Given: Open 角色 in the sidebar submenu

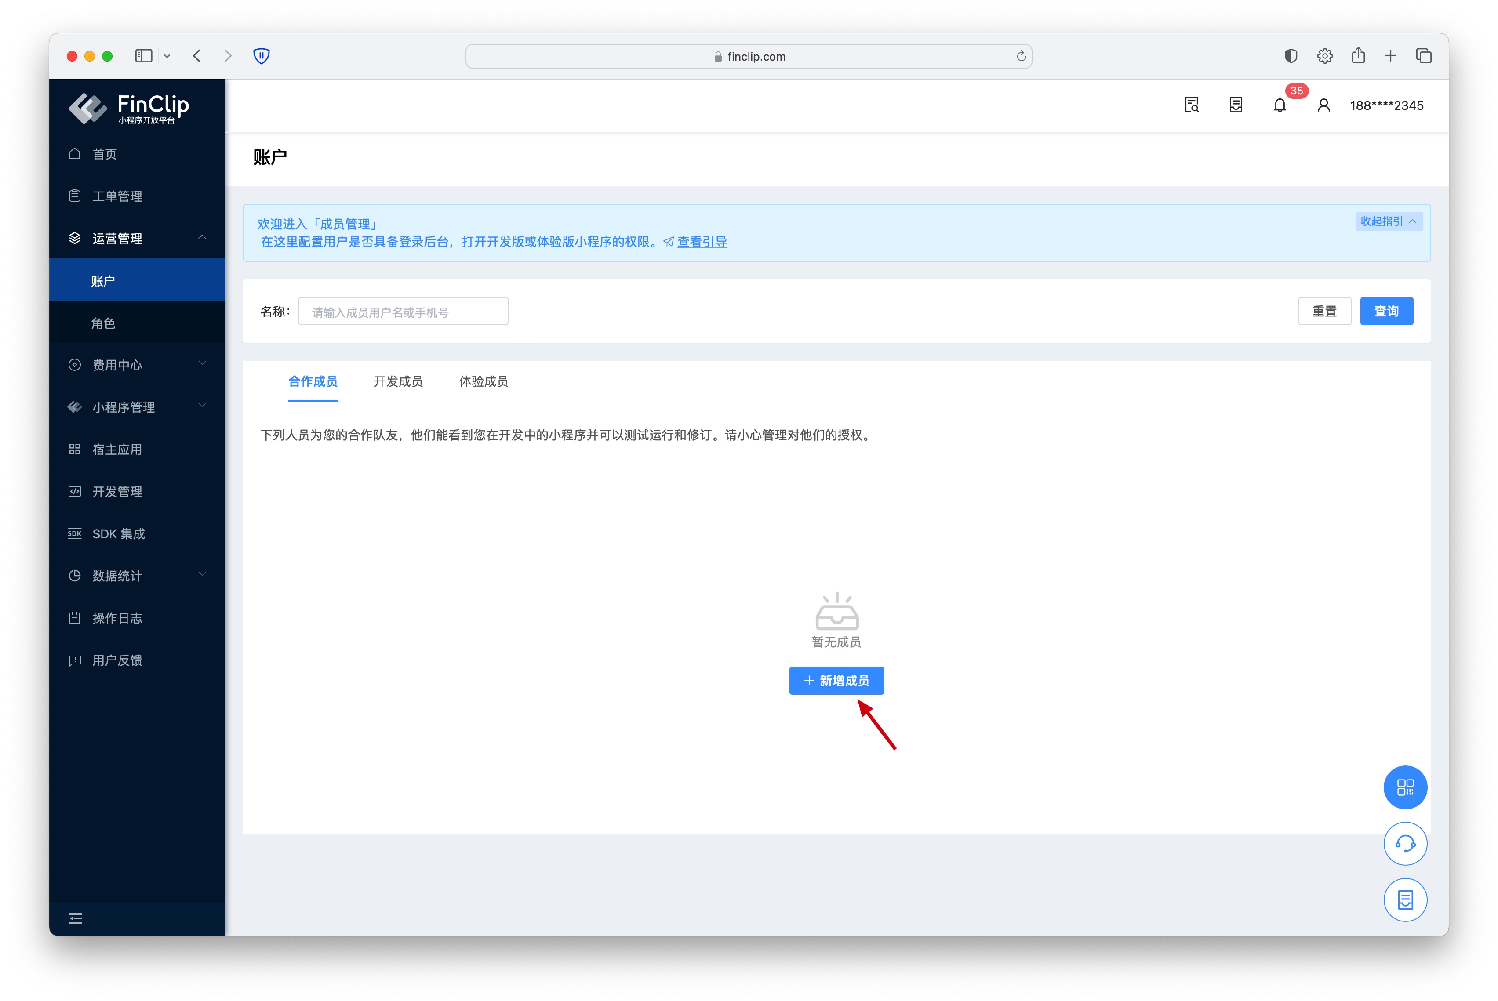Looking at the screenshot, I should click(103, 323).
